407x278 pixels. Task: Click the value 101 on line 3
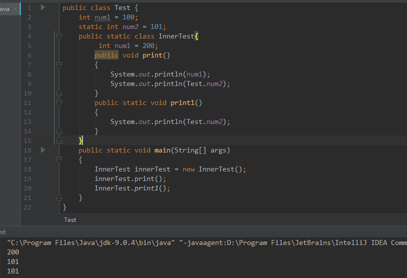(x=156, y=26)
